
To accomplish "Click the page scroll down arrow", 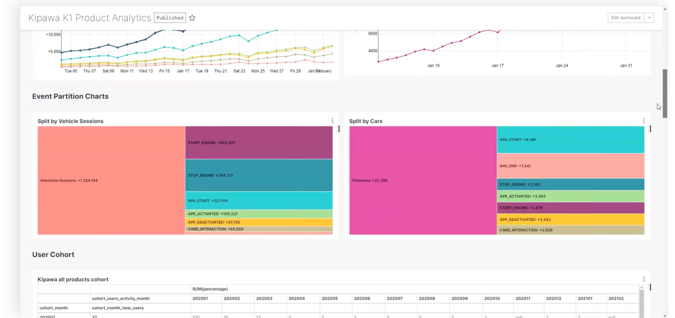I will point(665,316).
